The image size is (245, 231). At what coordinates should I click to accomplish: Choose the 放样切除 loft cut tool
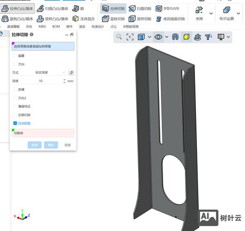click(x=140, y=19)
